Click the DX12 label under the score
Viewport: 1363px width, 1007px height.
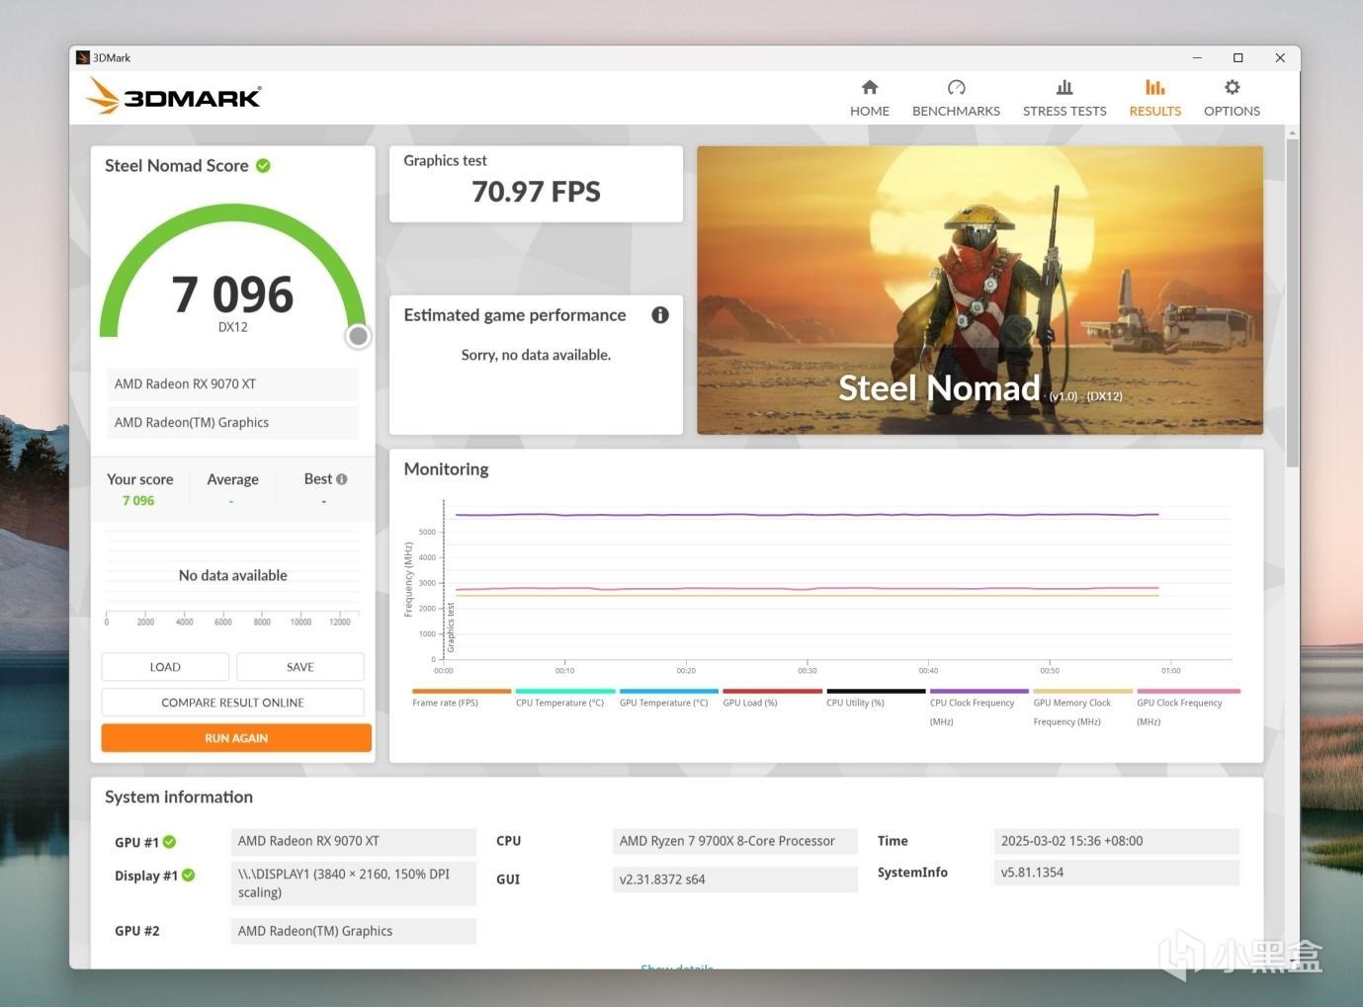click(x=233, y=327)
